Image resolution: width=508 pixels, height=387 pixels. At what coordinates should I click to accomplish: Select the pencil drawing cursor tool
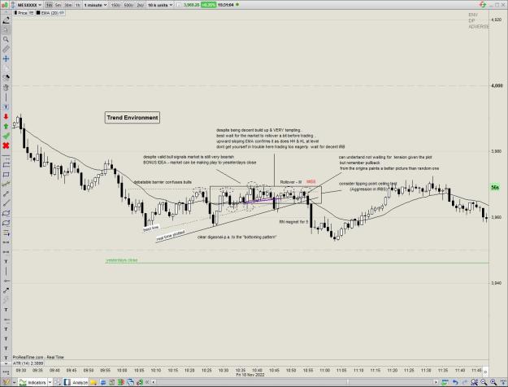pyautogui.click(x=6, y=20)
